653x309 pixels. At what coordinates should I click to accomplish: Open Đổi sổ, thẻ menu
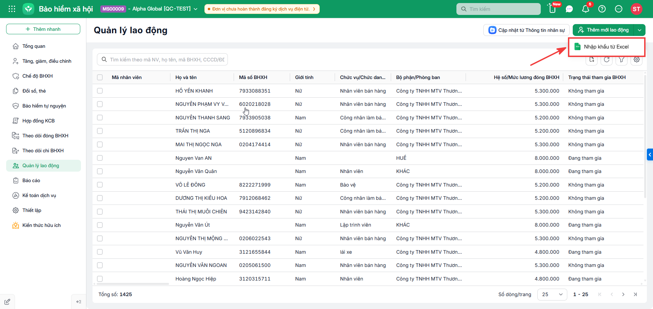point(43,91)
